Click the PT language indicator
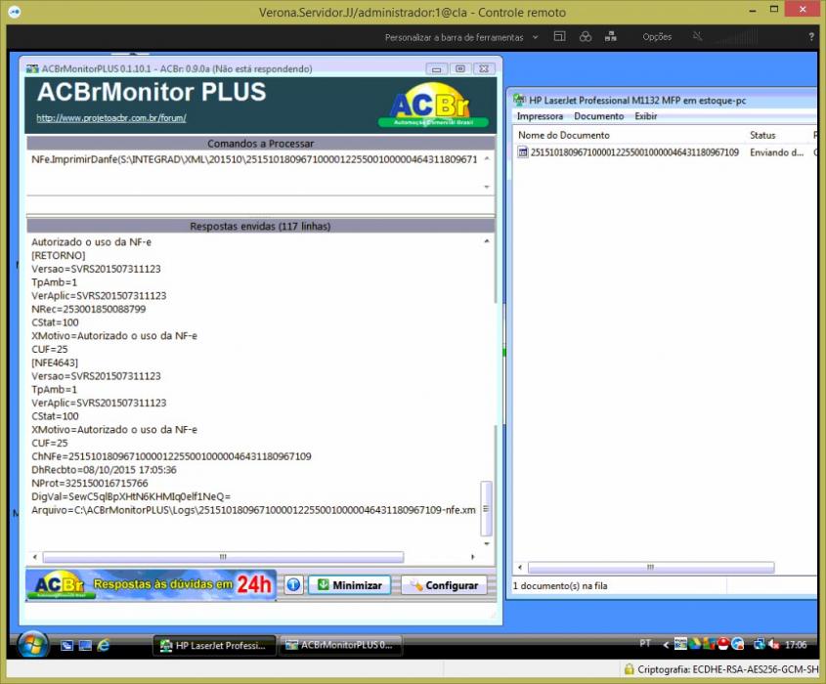826x684 pixels. (645, 644)
